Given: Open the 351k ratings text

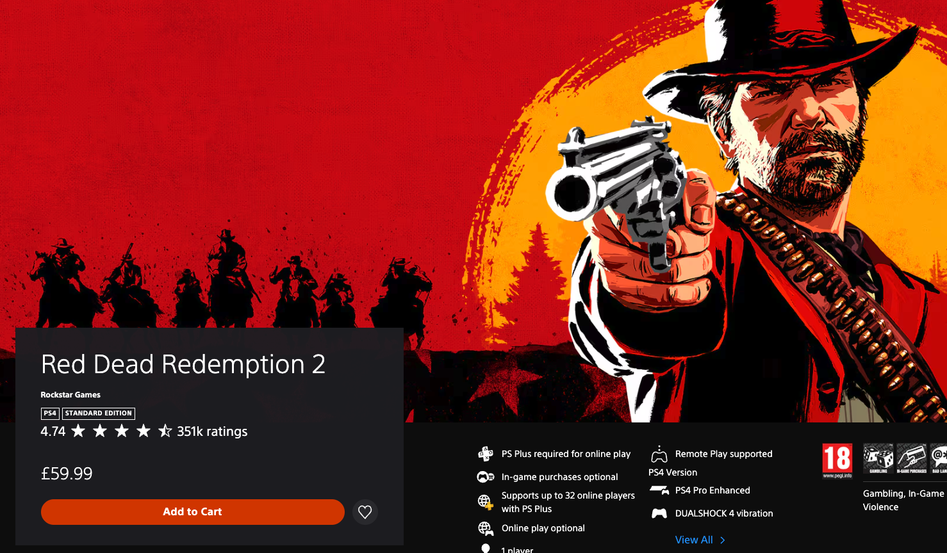Looking at the screenshot, I should [x=212, y=431].
